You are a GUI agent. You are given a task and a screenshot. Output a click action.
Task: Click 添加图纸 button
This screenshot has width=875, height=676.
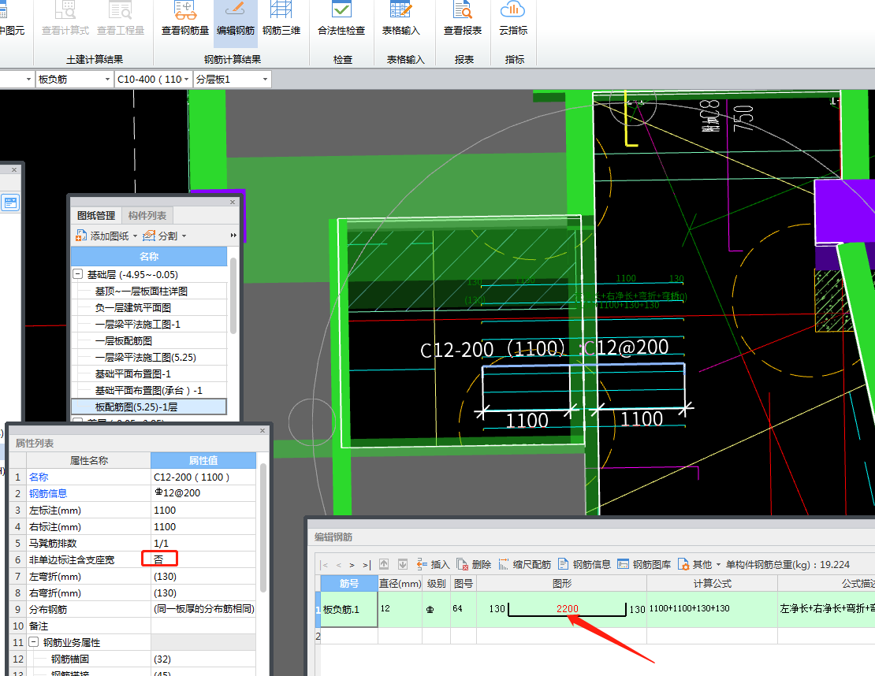(102, 236)
